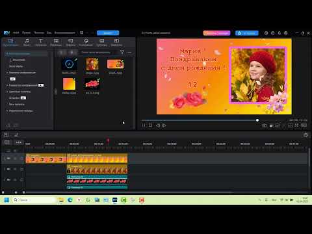Pause the preview playback
Viewport: 312px width, 234px height.
[x=144, y=125]
